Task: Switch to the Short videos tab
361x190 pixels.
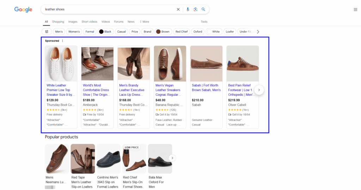Action: point(89,22)
